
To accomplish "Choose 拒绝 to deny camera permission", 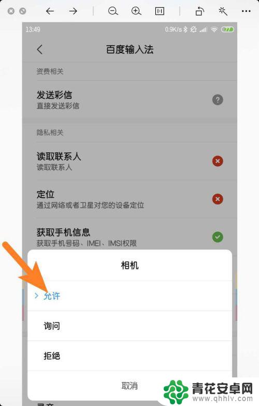I will 129,356.
